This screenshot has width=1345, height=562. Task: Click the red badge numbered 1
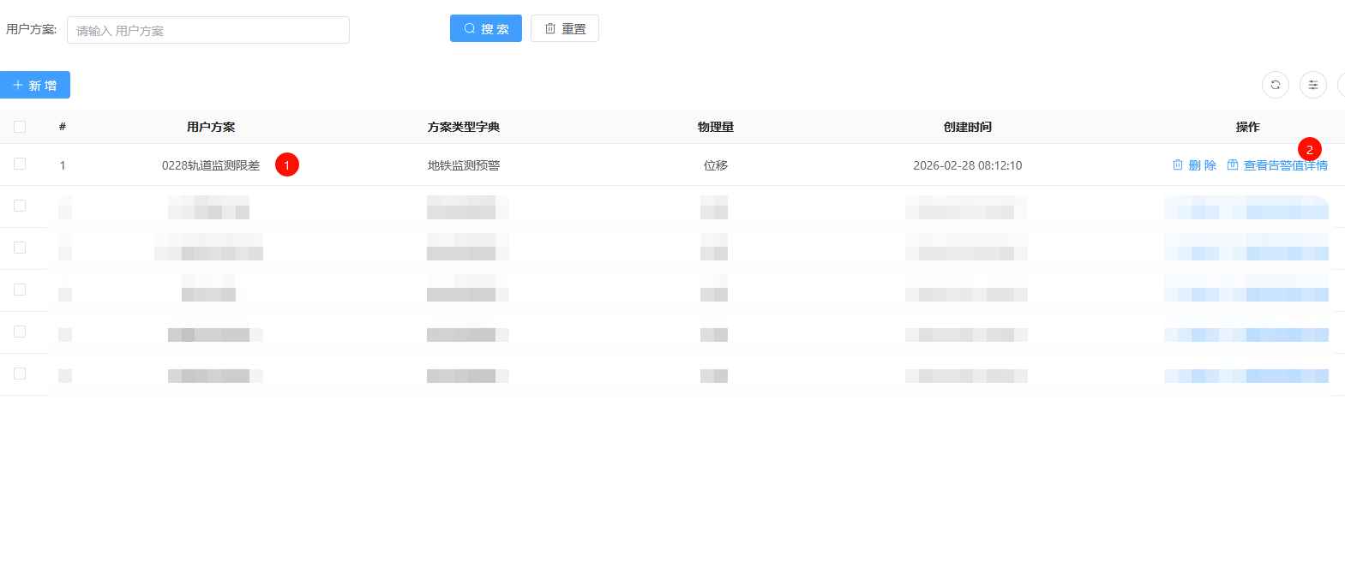[x=287, y=164]
